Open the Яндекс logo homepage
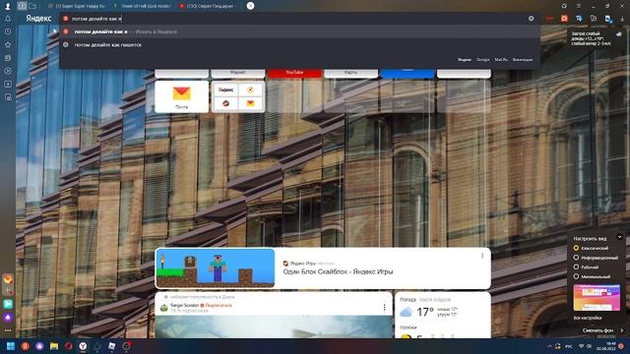630x354 pixels. [x=38, y=19]
